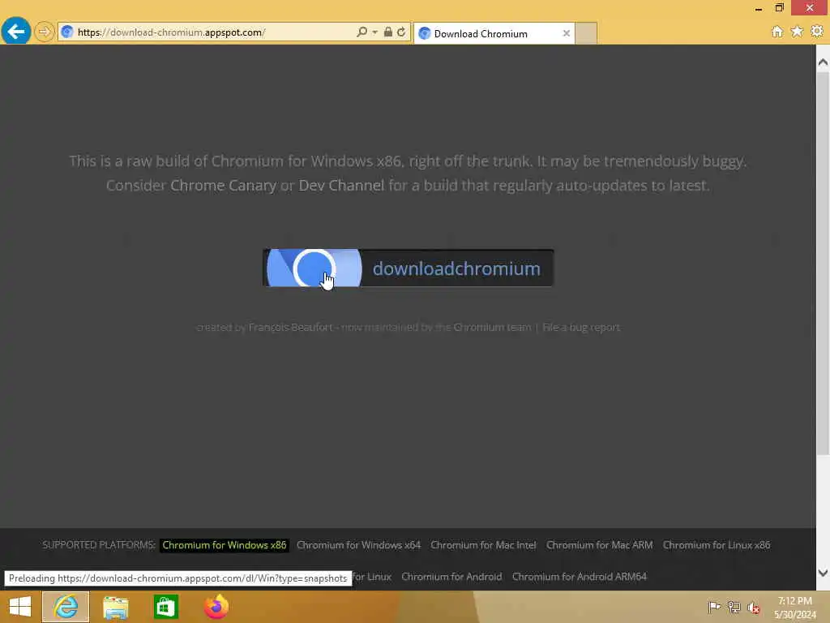The width and height of the screenshot is (830, 623).
Task: View the security lock report icon
Action: pos(388,32)
